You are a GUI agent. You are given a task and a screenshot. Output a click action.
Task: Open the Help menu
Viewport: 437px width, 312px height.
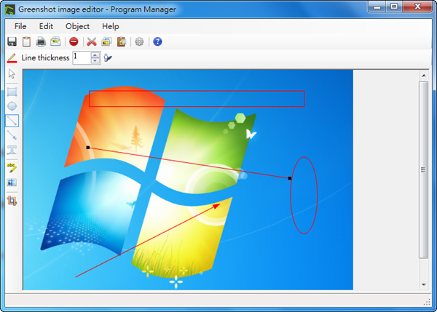point(111,26)
